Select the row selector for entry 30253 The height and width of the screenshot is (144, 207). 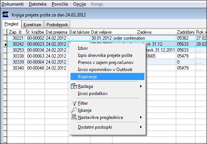click(5, 50)
